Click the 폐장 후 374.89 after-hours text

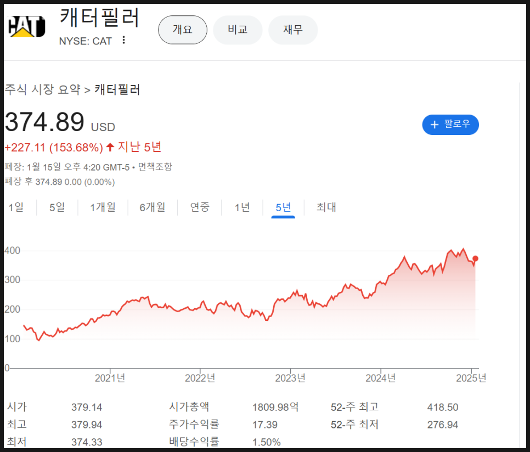click(x=60, y=182)
